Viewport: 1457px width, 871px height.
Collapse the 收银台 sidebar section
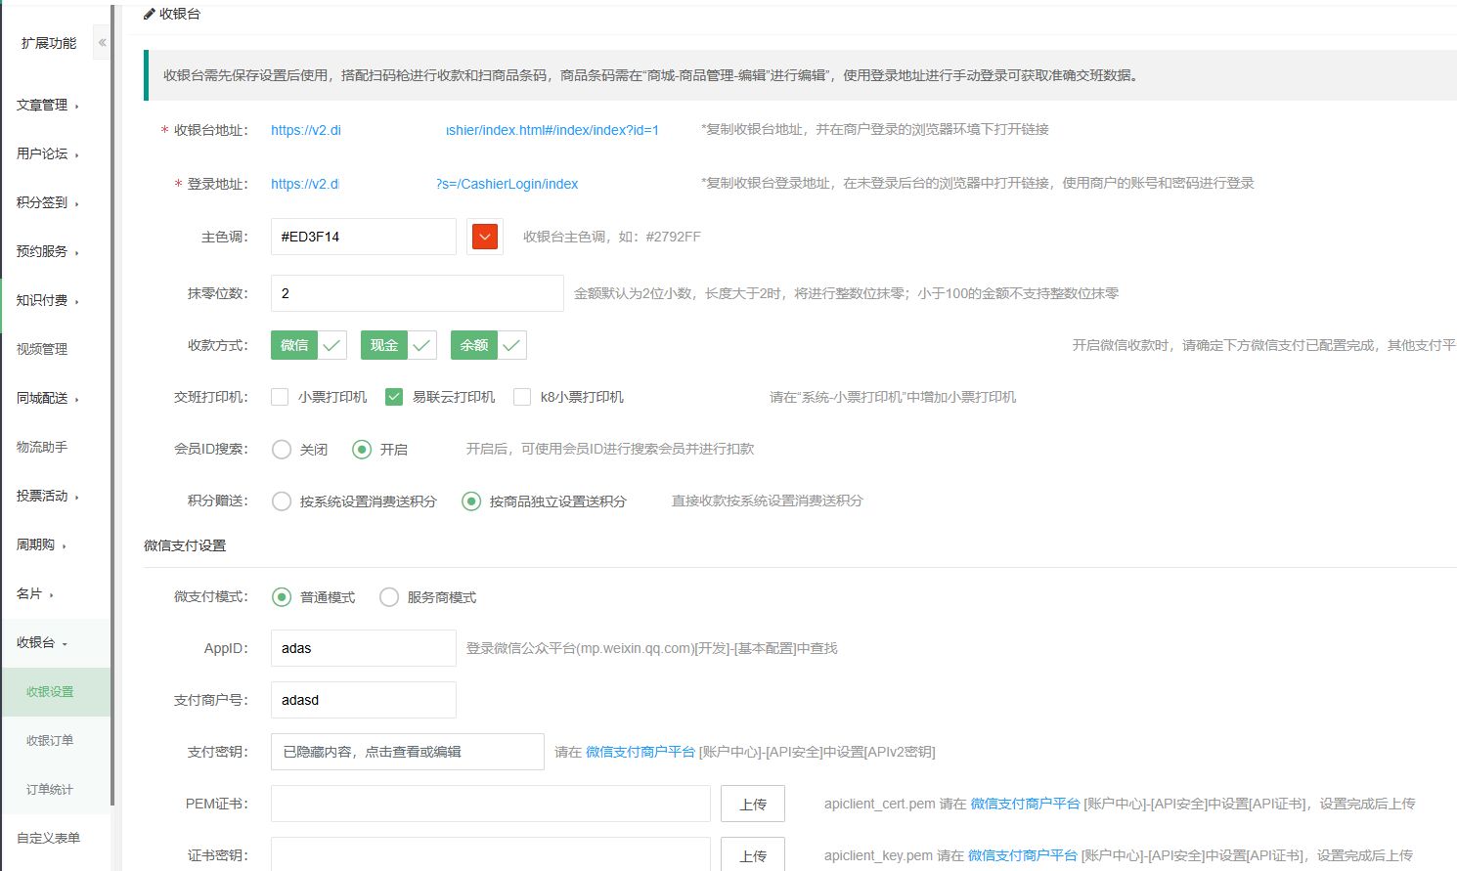[42, 642]
